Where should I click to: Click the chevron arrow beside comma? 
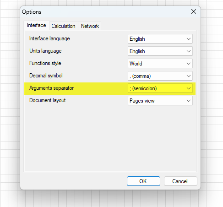189,76
